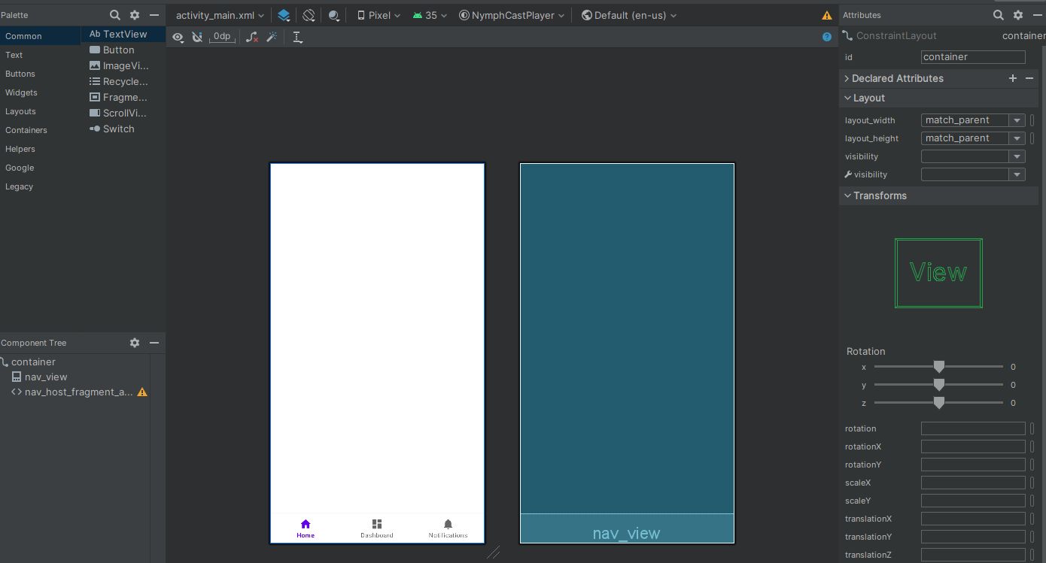This screenshot has height=563, width=1046.
Task: Open the Guidelines helper tool icon
Action: click(x=298, y=37)
